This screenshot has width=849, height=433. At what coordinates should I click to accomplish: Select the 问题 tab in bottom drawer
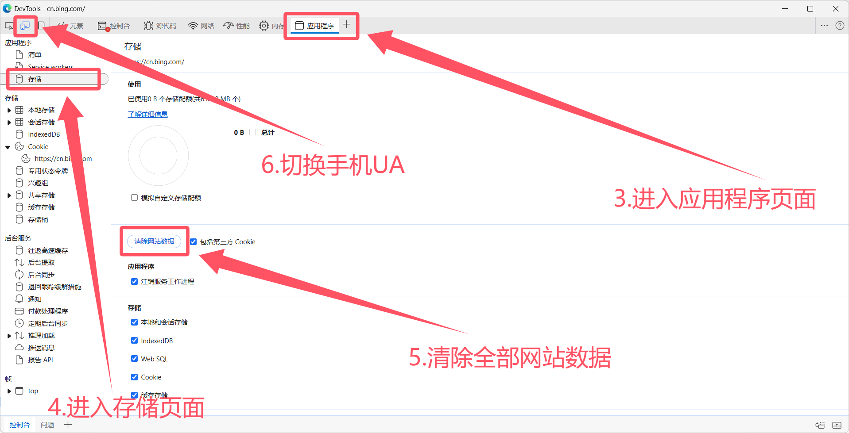pyautogui.click(x=47, y=425)
